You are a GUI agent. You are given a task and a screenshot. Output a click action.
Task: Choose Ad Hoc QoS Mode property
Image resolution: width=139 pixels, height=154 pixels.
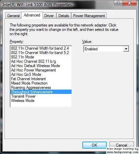[41, 74]
